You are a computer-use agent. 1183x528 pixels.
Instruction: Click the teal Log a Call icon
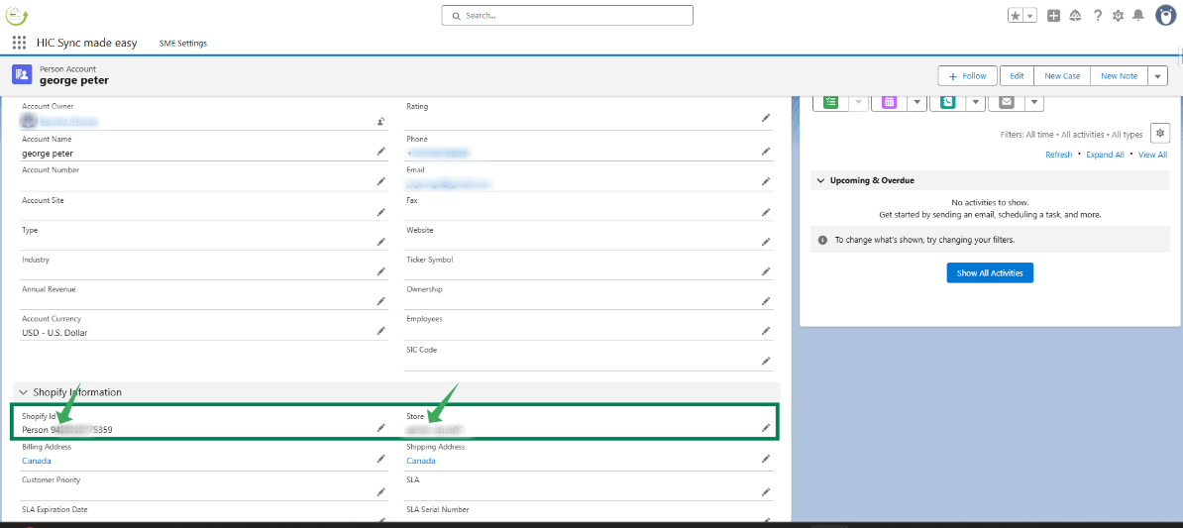click(x=948, y=102)
